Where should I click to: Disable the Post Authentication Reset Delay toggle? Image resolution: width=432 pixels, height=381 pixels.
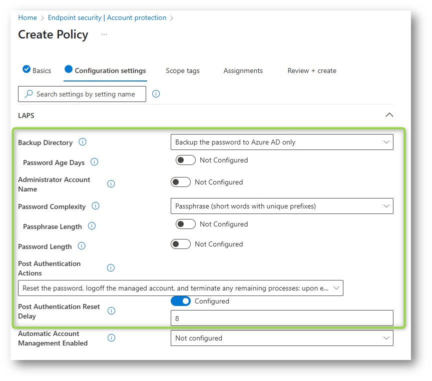coord(181,301)
